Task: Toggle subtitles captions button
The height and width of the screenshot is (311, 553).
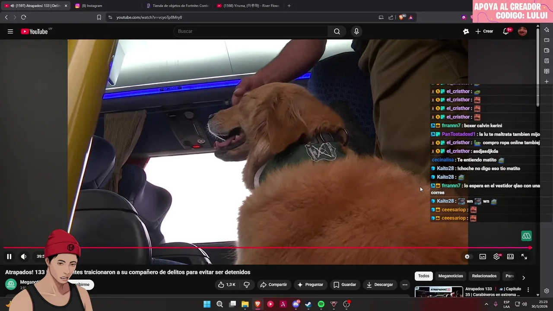Action: [483, 257]
